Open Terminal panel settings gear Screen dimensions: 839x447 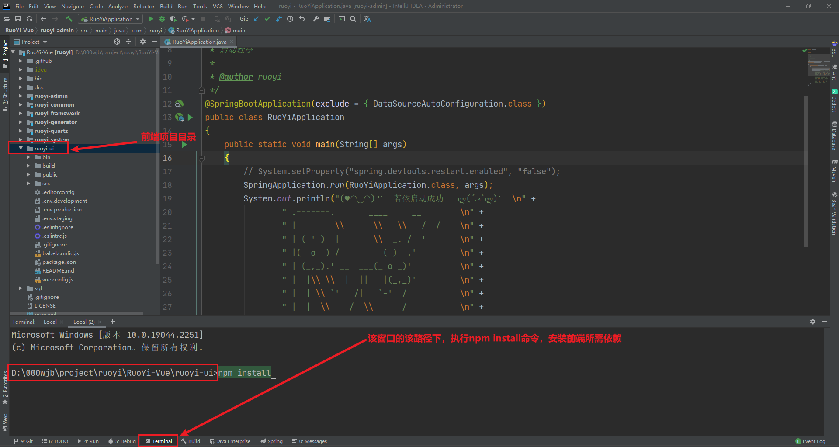[x=813, y=322]
